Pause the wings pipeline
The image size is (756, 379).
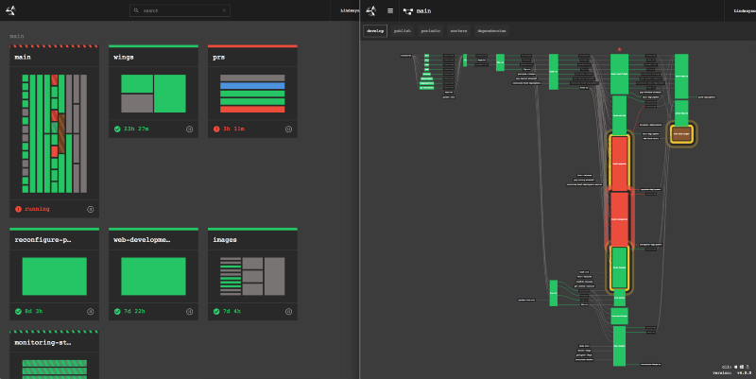coord(189,129)
